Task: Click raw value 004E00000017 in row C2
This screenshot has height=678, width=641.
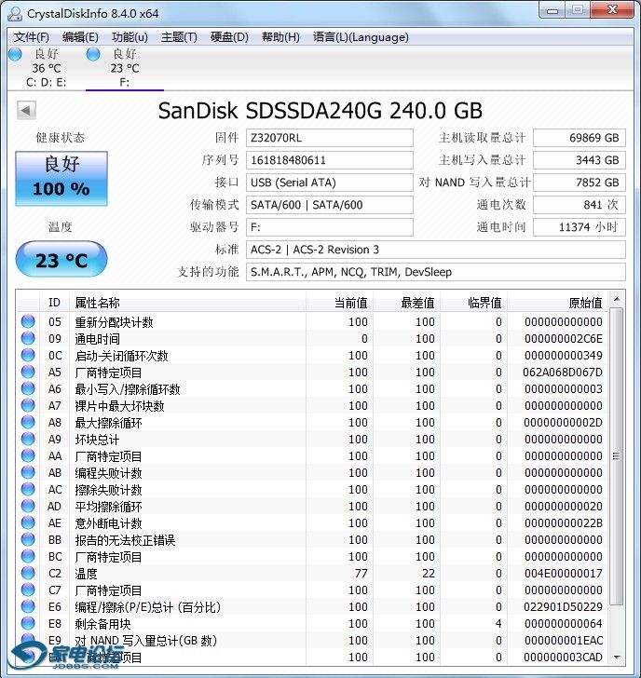Action: coord(564,574)
